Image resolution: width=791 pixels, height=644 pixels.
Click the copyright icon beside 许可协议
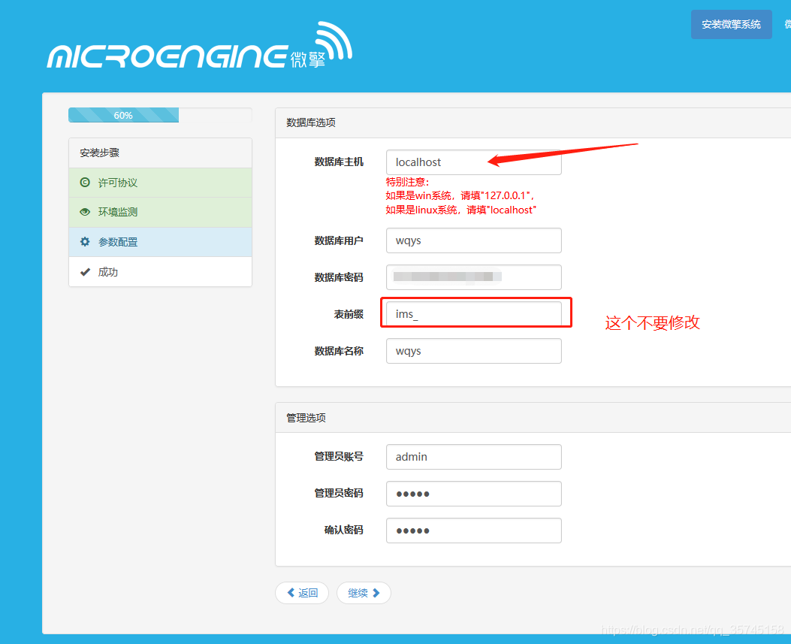[x=85, y=182]
